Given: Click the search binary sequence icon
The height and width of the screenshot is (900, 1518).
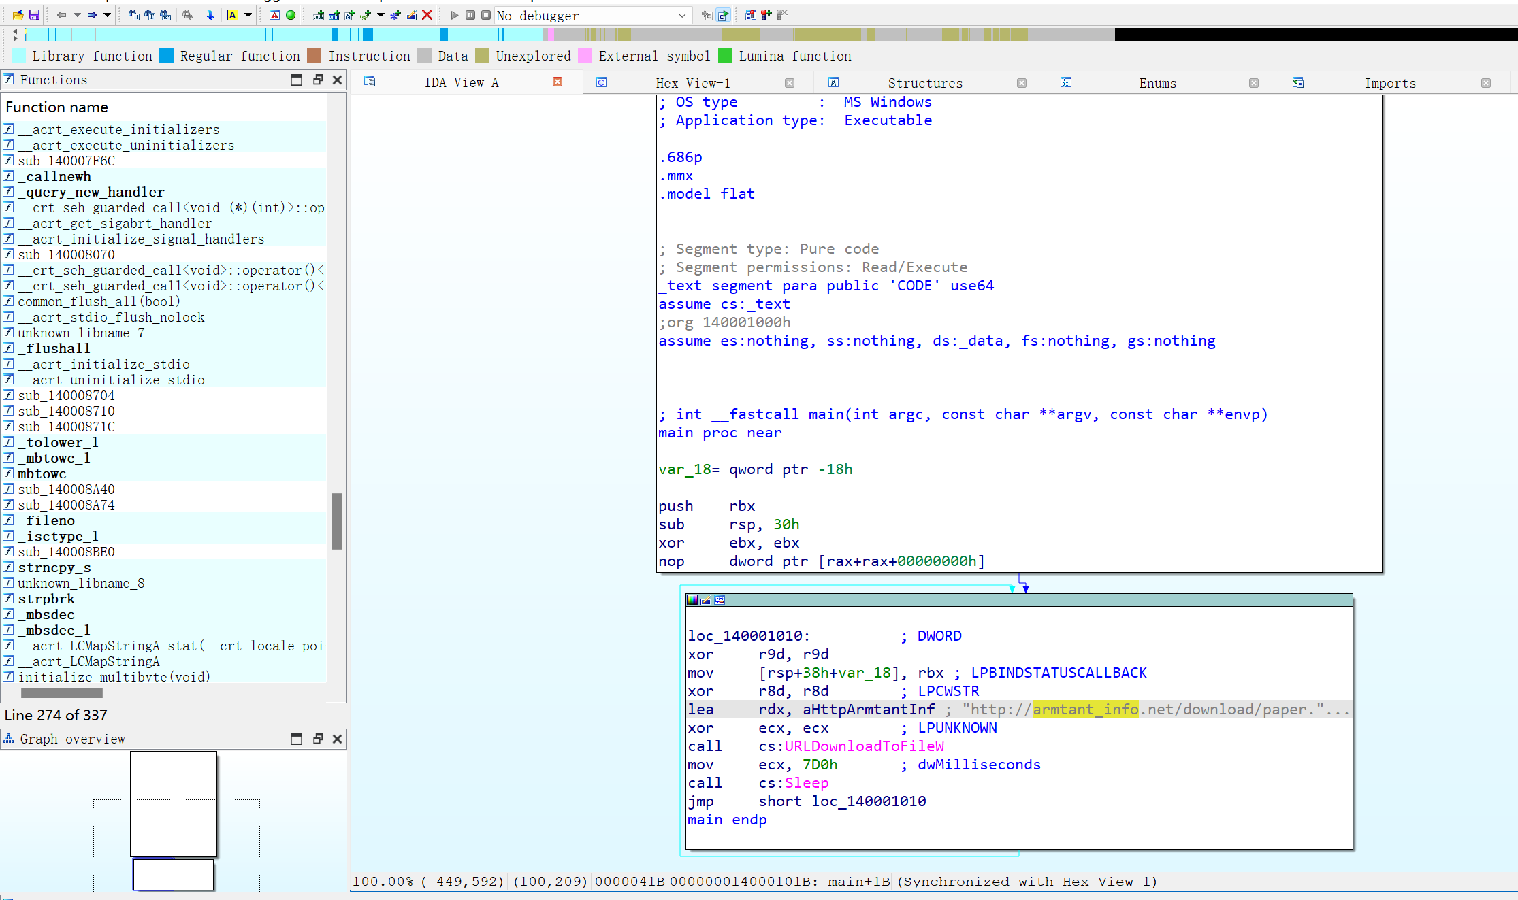Looking at the screenshot, I should 165,15.
